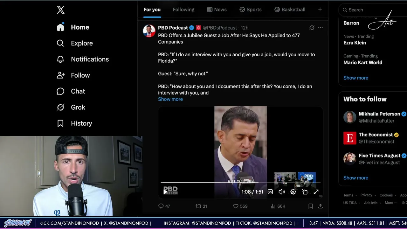Open video settings gear
This screenshot has height=229, width=407.
pos(293,192)
